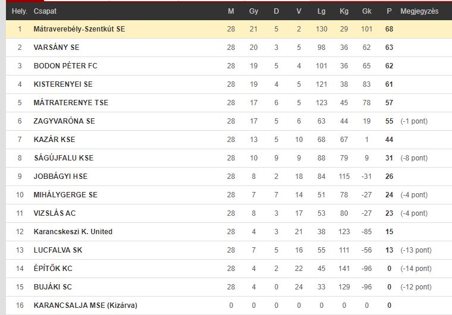Click the MIHÁLYGERGE SE team name
Viewport: 452px width, 315px height.
pos(65,195)
